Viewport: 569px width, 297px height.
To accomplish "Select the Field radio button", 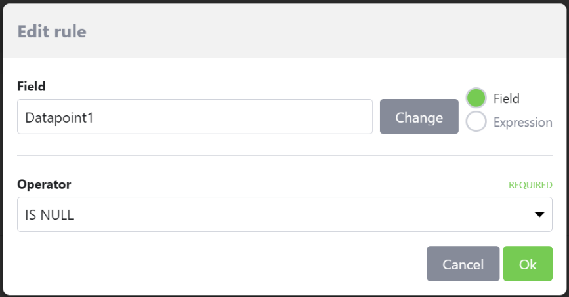I will click(476, 98).
